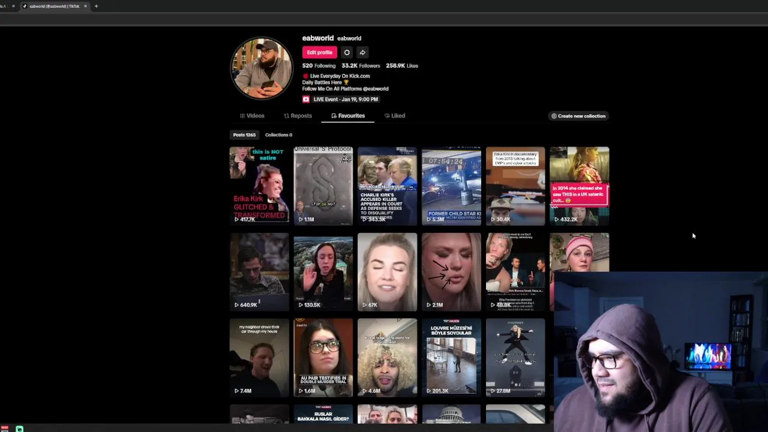Image resolution: width=768 pixels, height=432 pixels.
Task: Switch to the Videos tab
Action: (252, 116)
